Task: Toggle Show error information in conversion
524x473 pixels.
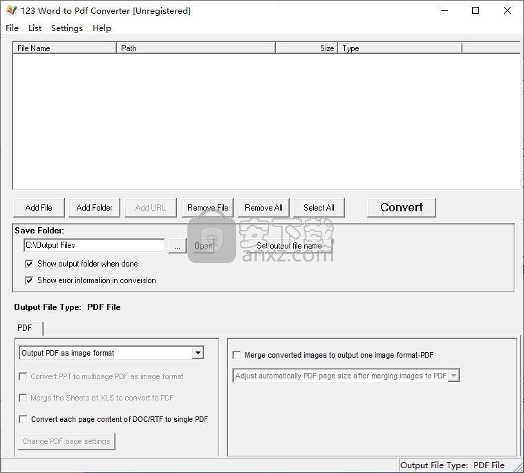Action: (x=91, y=280)
